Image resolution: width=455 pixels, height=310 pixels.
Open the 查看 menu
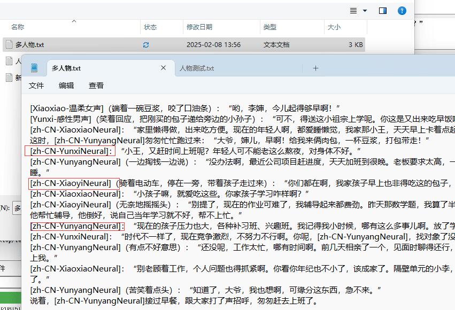point(96,85)
